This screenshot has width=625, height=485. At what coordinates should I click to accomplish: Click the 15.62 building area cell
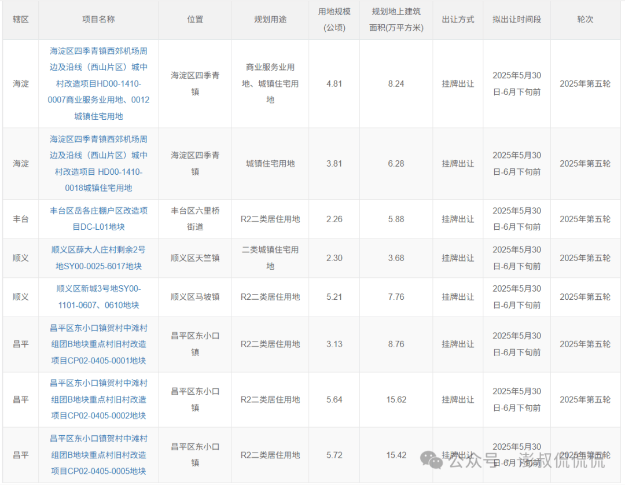(396, 399)
